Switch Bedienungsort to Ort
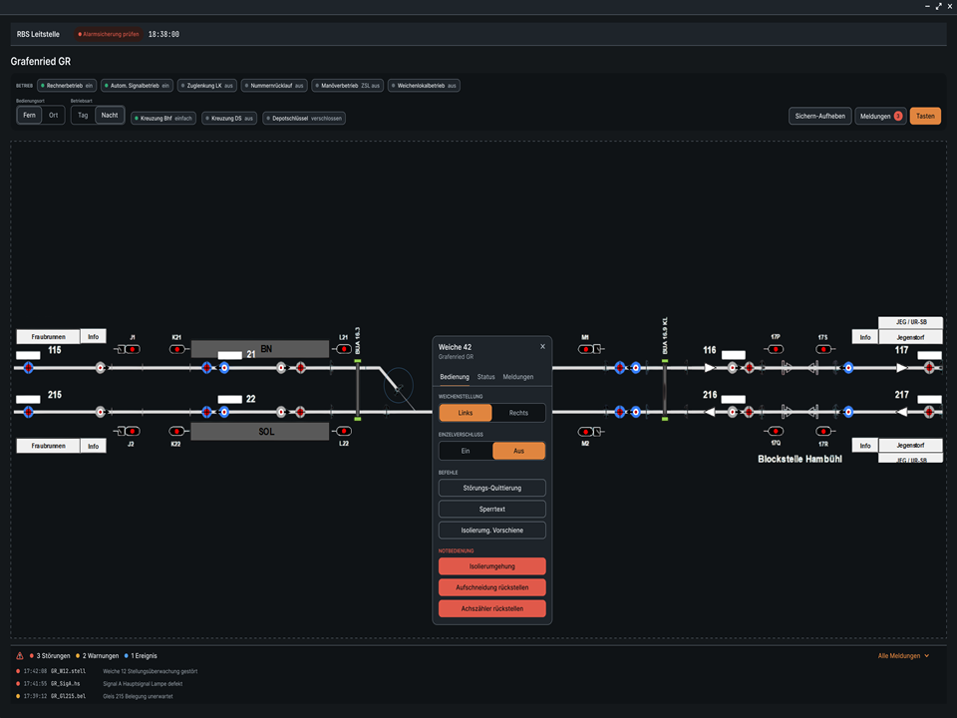This screenshot has width=957, height=718. 53,115
